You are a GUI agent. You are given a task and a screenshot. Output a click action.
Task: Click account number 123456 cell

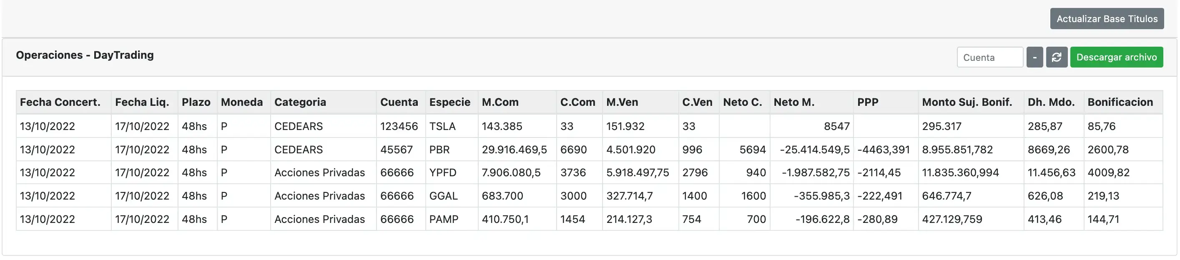click(399, 126)
